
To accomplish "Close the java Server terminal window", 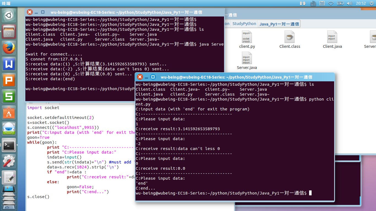I will [30, 12].
